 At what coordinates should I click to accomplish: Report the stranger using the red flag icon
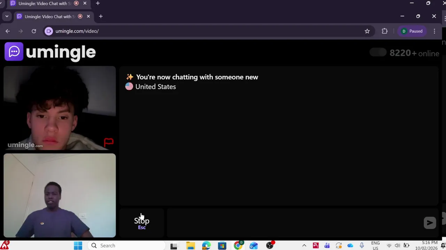click(x=108, y=142)
